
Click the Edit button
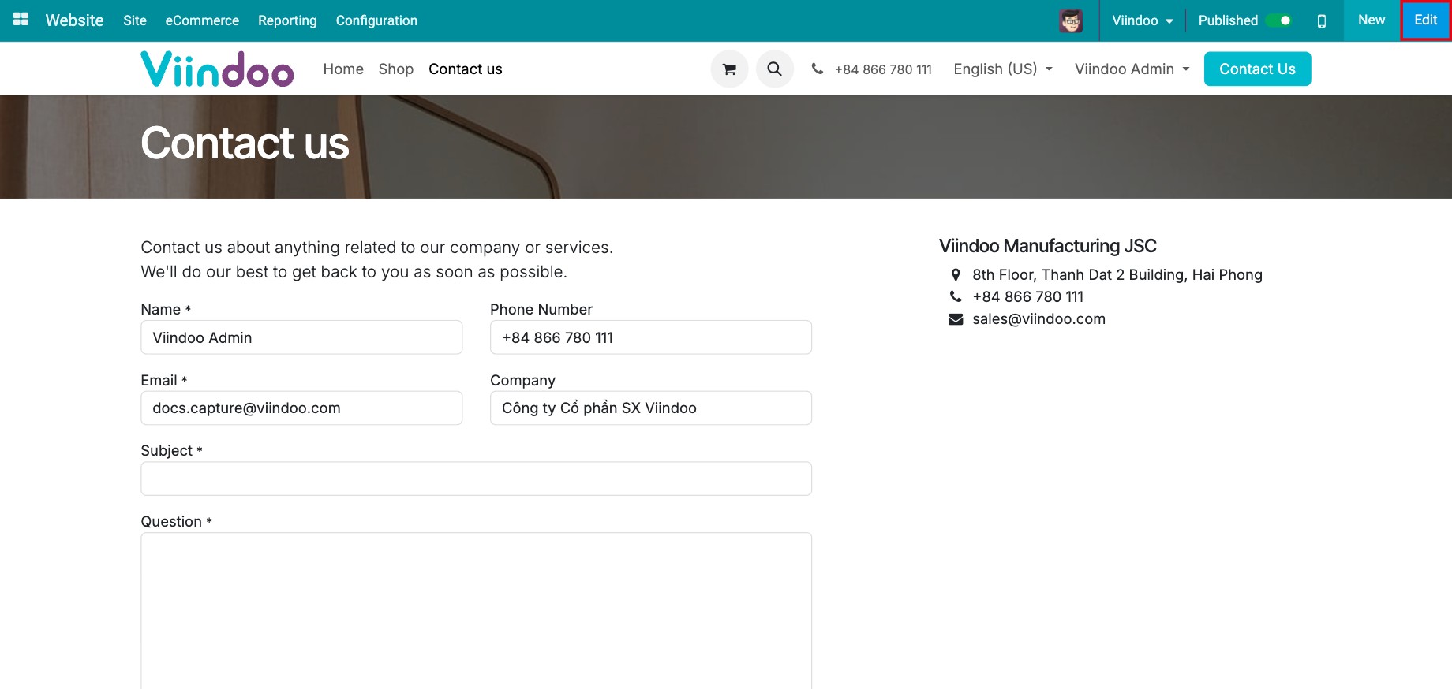click(x=1425, y=20)
